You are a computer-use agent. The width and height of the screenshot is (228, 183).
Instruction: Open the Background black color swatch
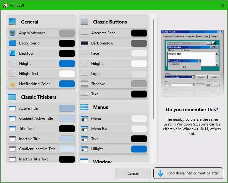[x=67, y=43]
